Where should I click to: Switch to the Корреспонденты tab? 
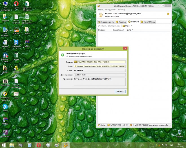click(x=106, y=22)
